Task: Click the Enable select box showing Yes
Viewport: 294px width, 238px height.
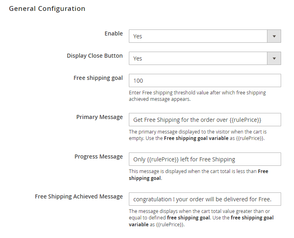Action: pyautogui.click(x=198, y=36)
